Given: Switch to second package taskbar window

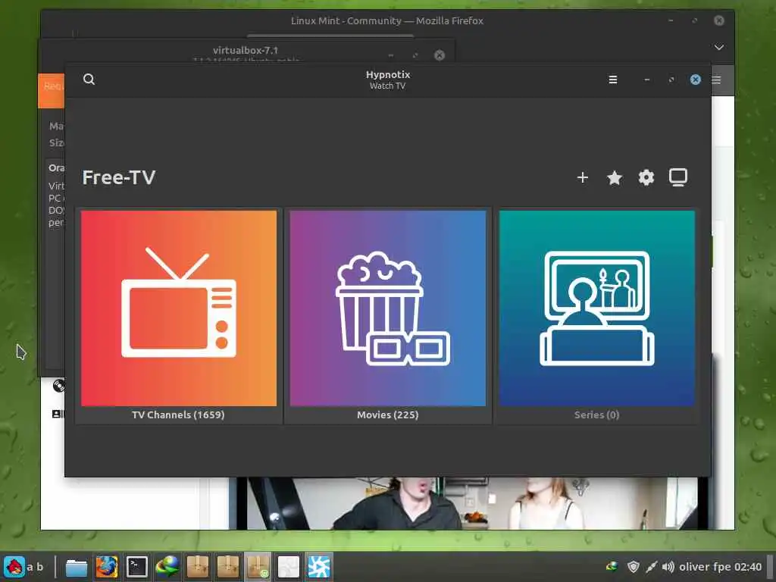Looking at the screenshot, I should (x=227, y=567).
